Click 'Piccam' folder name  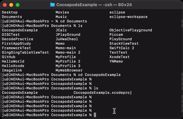tap(116, 35)
